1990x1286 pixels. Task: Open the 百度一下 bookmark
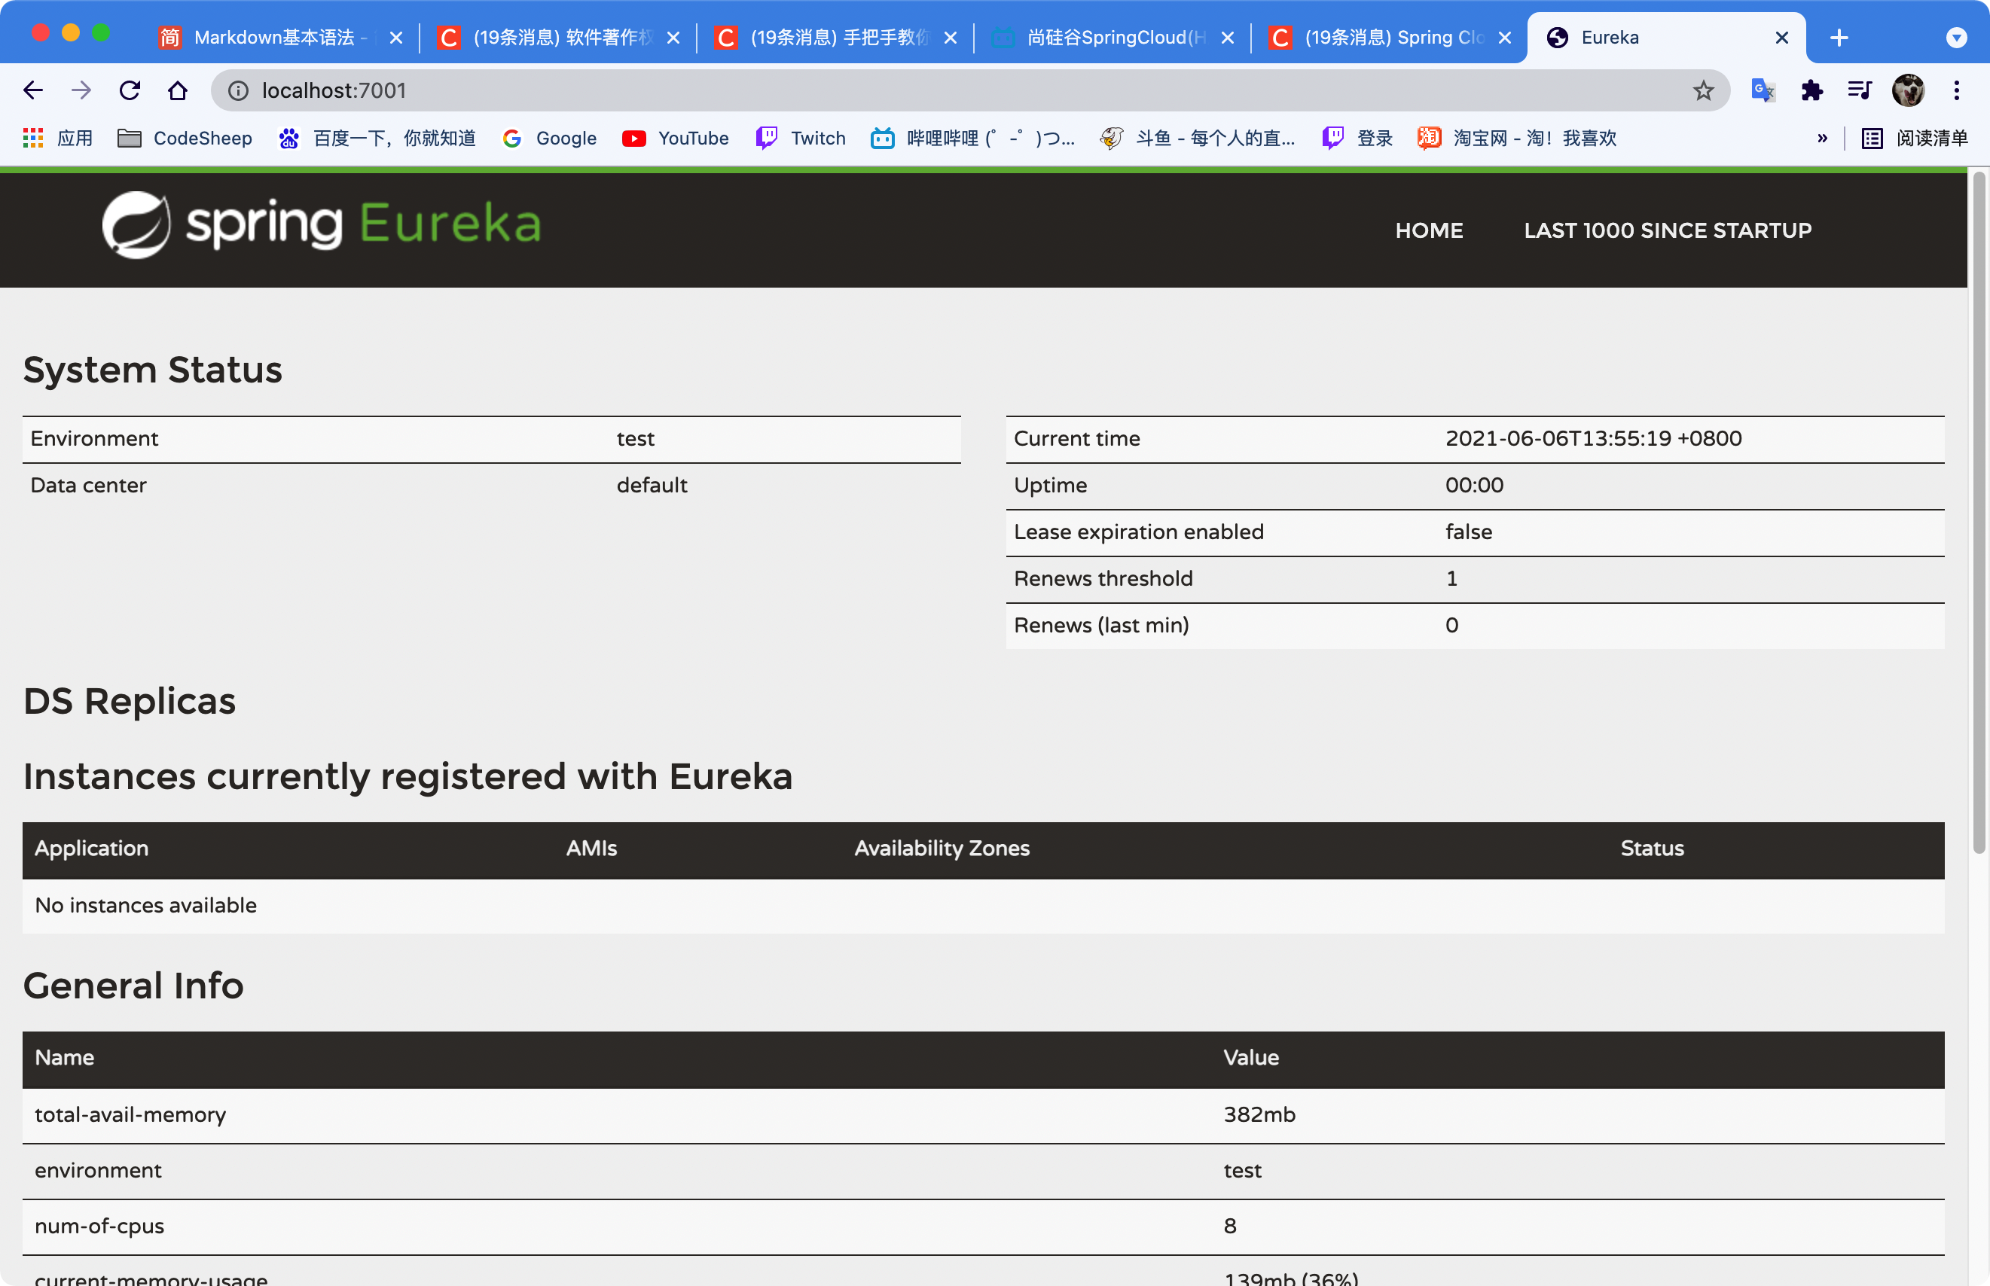coord(377,138)
